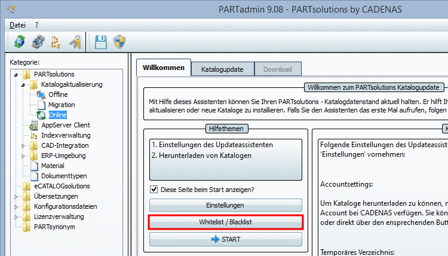Click the Übersetzungen folder icon

pyautogui.click(x=26, y=197)
